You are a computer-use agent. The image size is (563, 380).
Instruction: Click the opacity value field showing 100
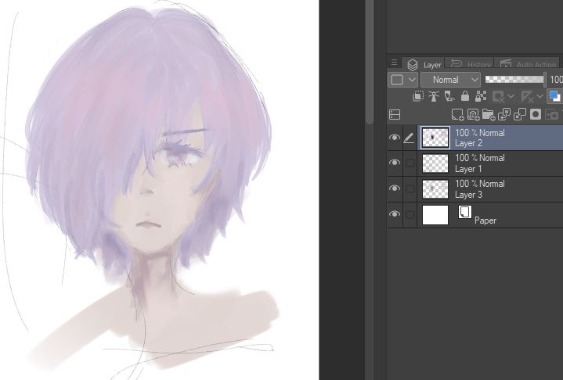pos(556,80)
